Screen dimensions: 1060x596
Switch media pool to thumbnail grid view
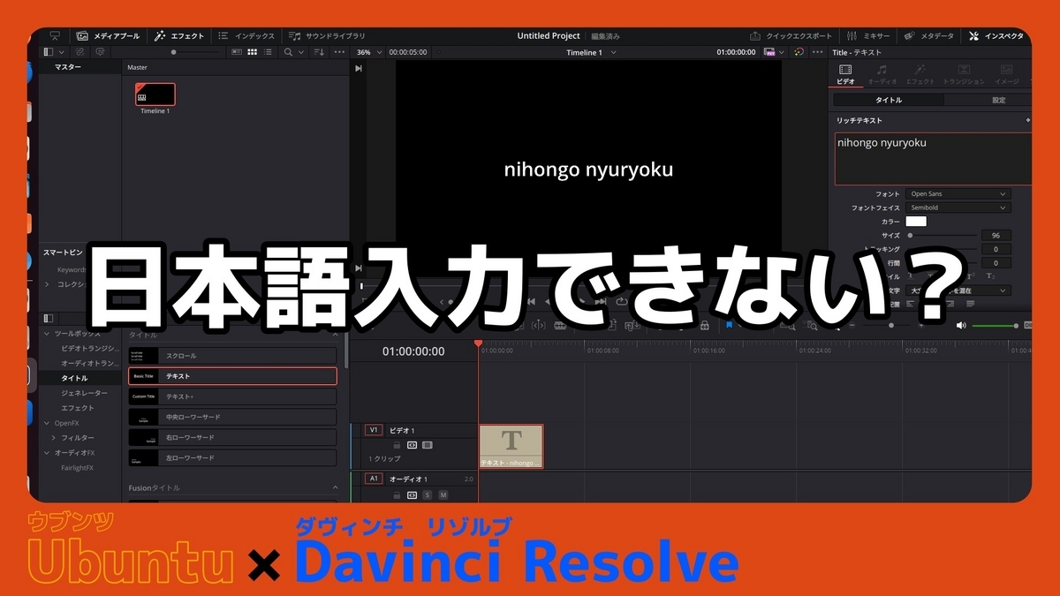click(254, 51)
